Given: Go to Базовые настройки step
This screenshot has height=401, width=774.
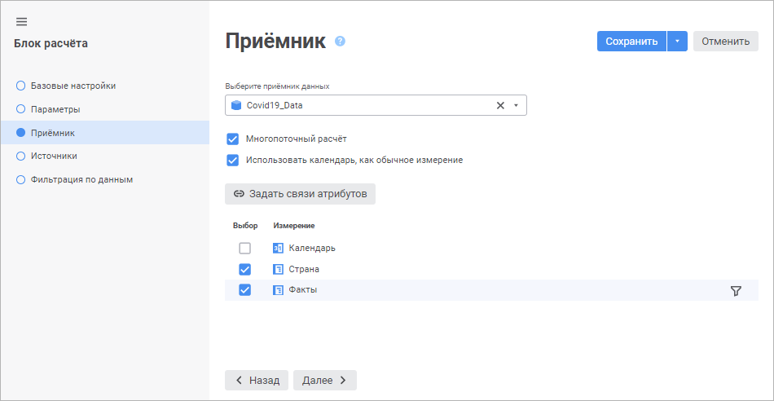Looking at the screenshot, I should [73, 86].
